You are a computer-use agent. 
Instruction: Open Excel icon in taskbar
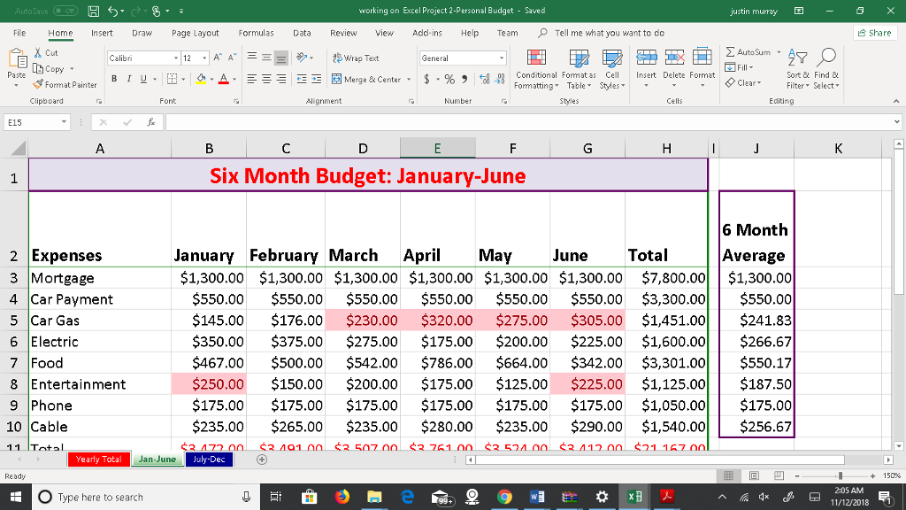(x=634, y=497)
